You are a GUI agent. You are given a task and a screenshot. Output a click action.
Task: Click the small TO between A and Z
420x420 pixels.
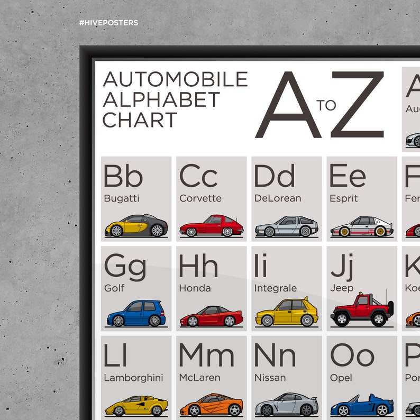click(x=326, y=105)
